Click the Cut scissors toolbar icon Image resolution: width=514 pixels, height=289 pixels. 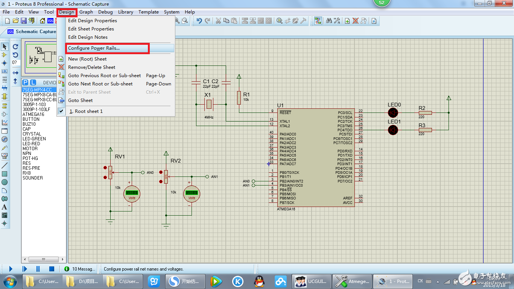click(218, 21)
